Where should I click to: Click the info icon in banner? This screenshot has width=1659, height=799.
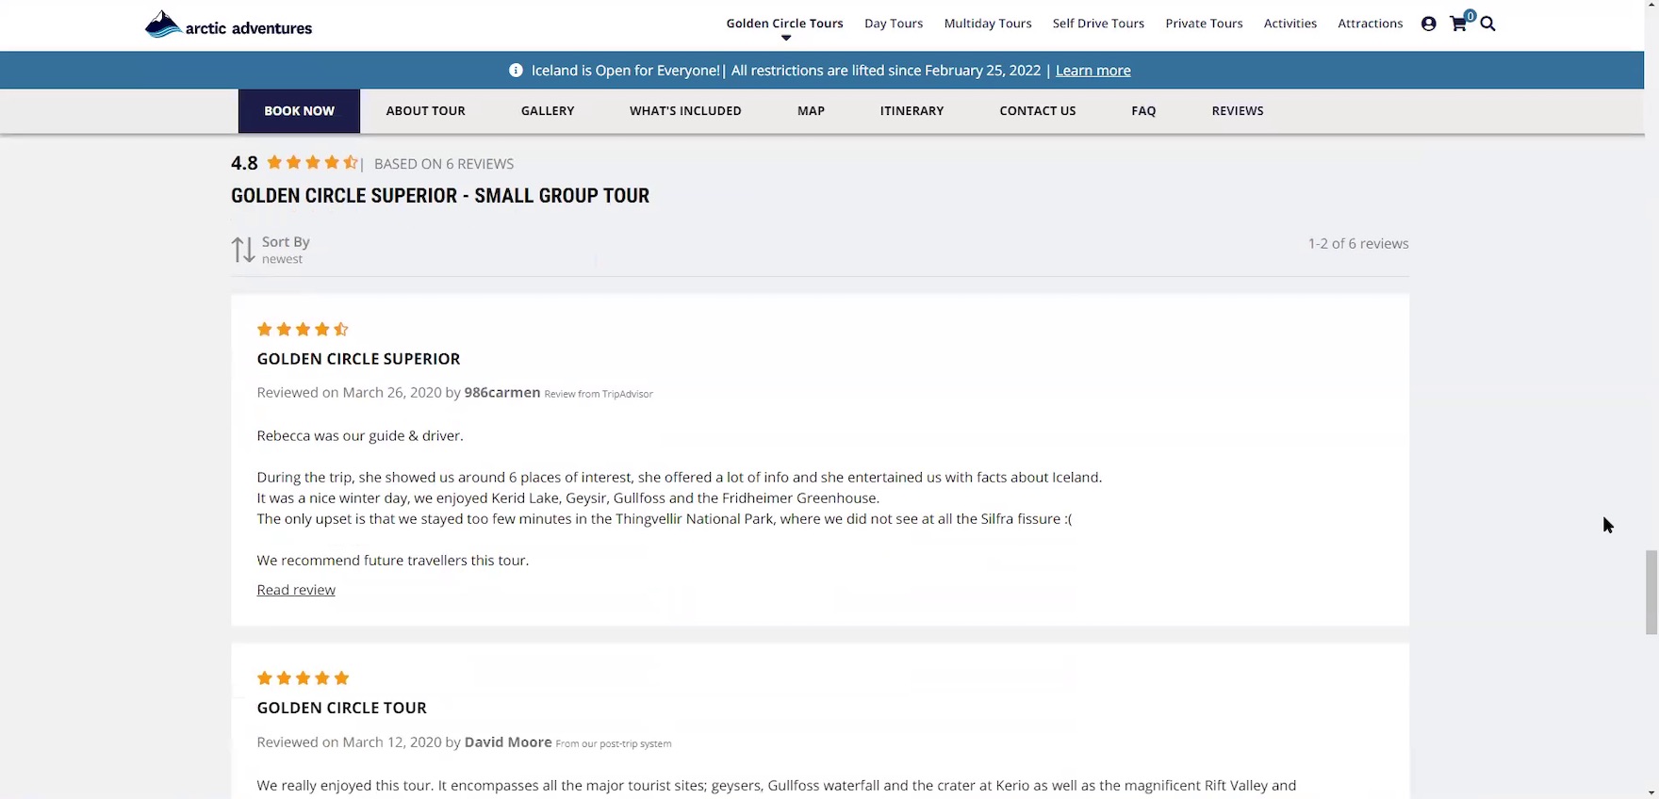(516, 71)
